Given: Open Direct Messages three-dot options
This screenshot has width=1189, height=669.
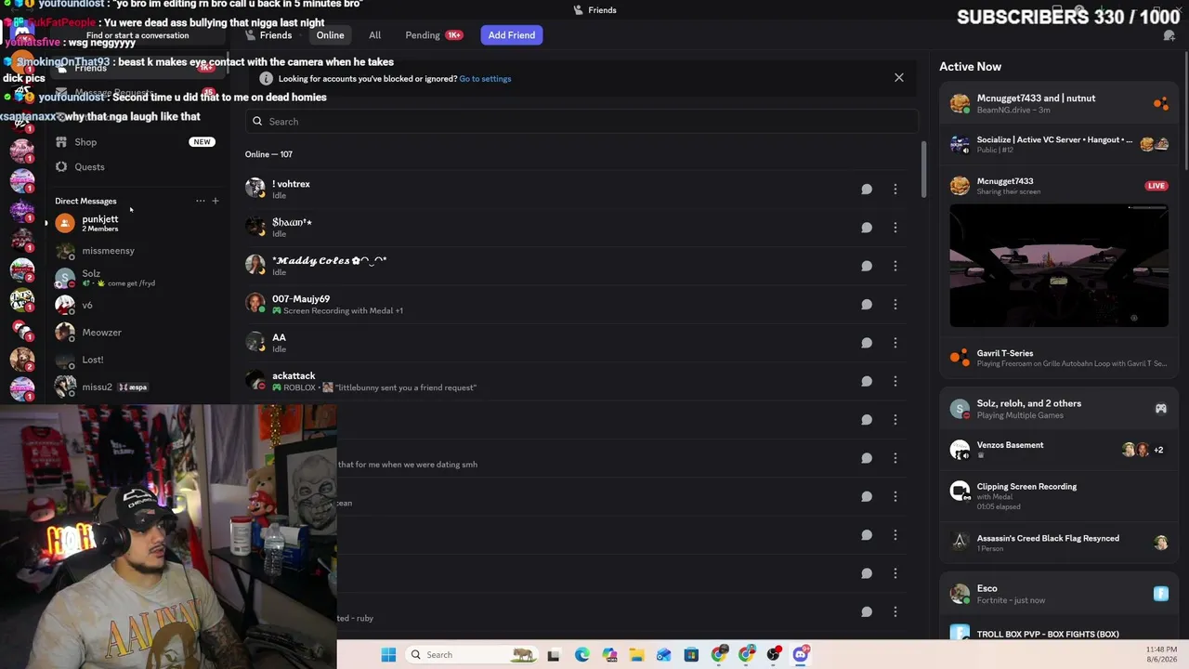Looking at the screenshot, I should [x=200, y=201].
